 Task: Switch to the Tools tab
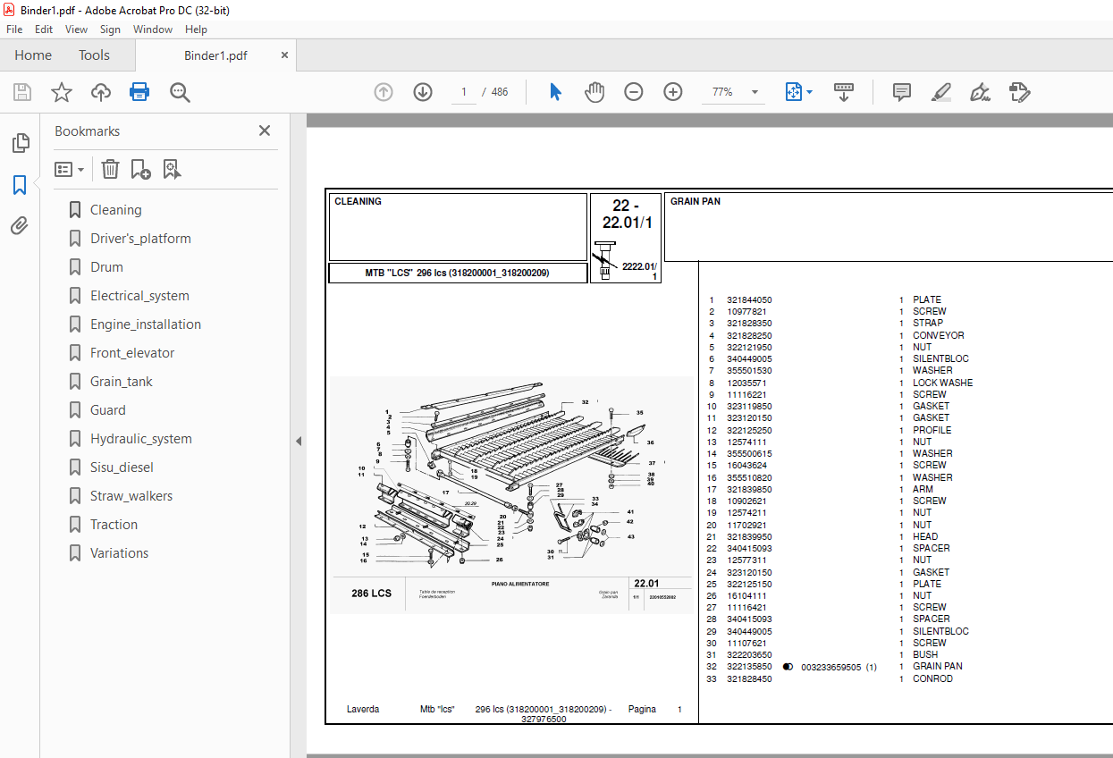94,55
